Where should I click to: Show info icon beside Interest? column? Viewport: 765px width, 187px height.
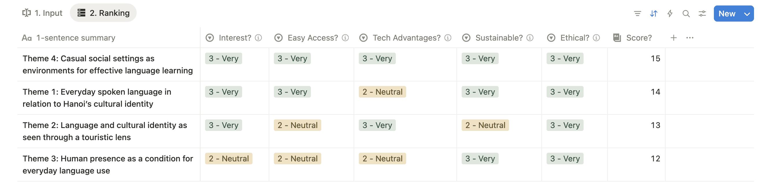[x=258, y=38]
